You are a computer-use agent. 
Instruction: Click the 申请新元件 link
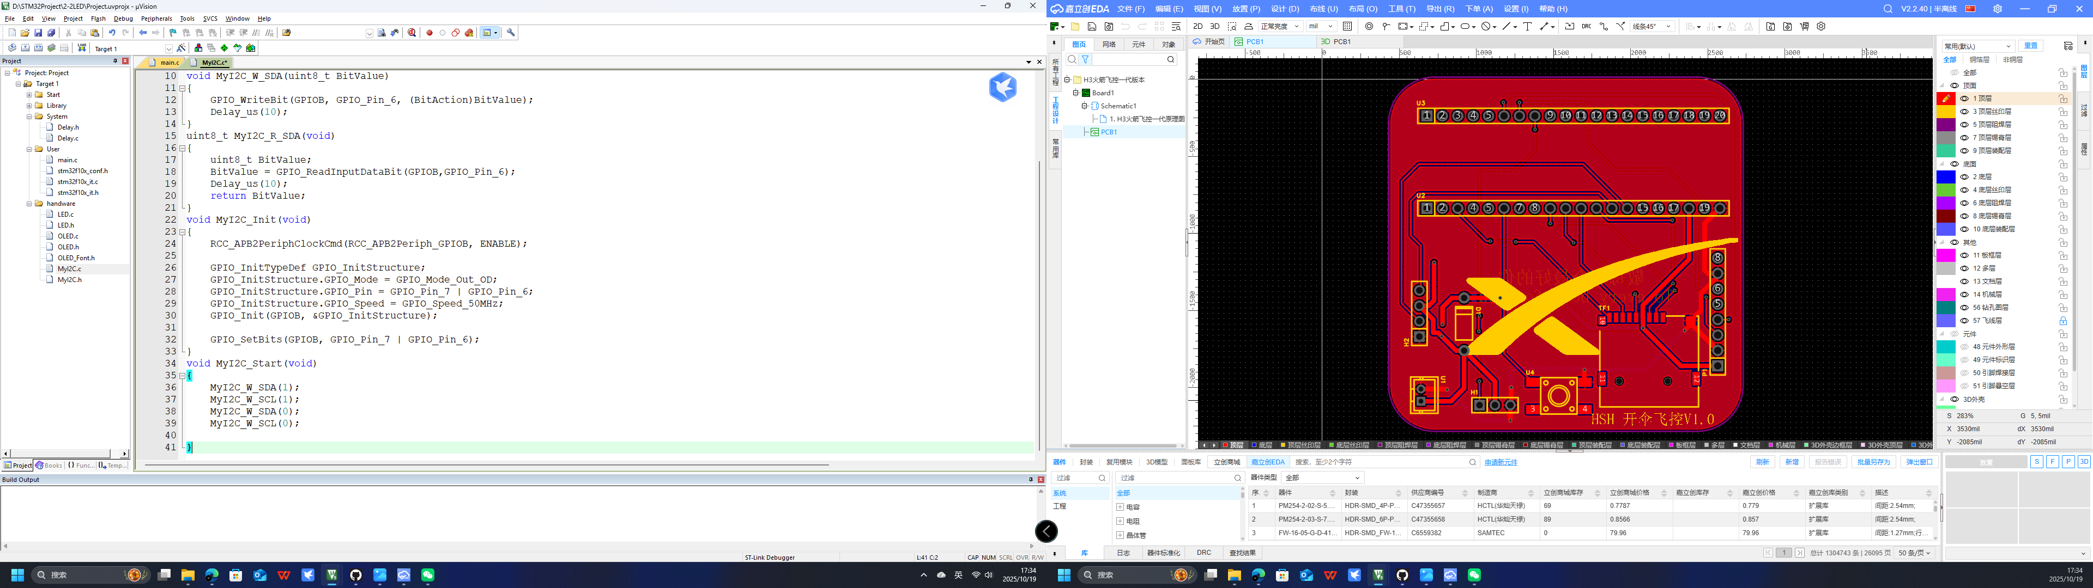point(1501,462)
